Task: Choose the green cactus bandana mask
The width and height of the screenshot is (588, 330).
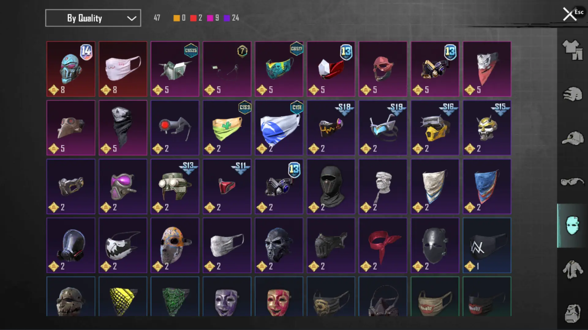Action: pos(227,128)
